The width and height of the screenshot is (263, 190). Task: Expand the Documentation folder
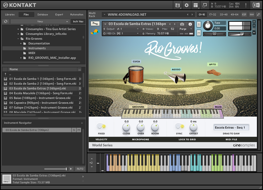click(x=21, y=43)
